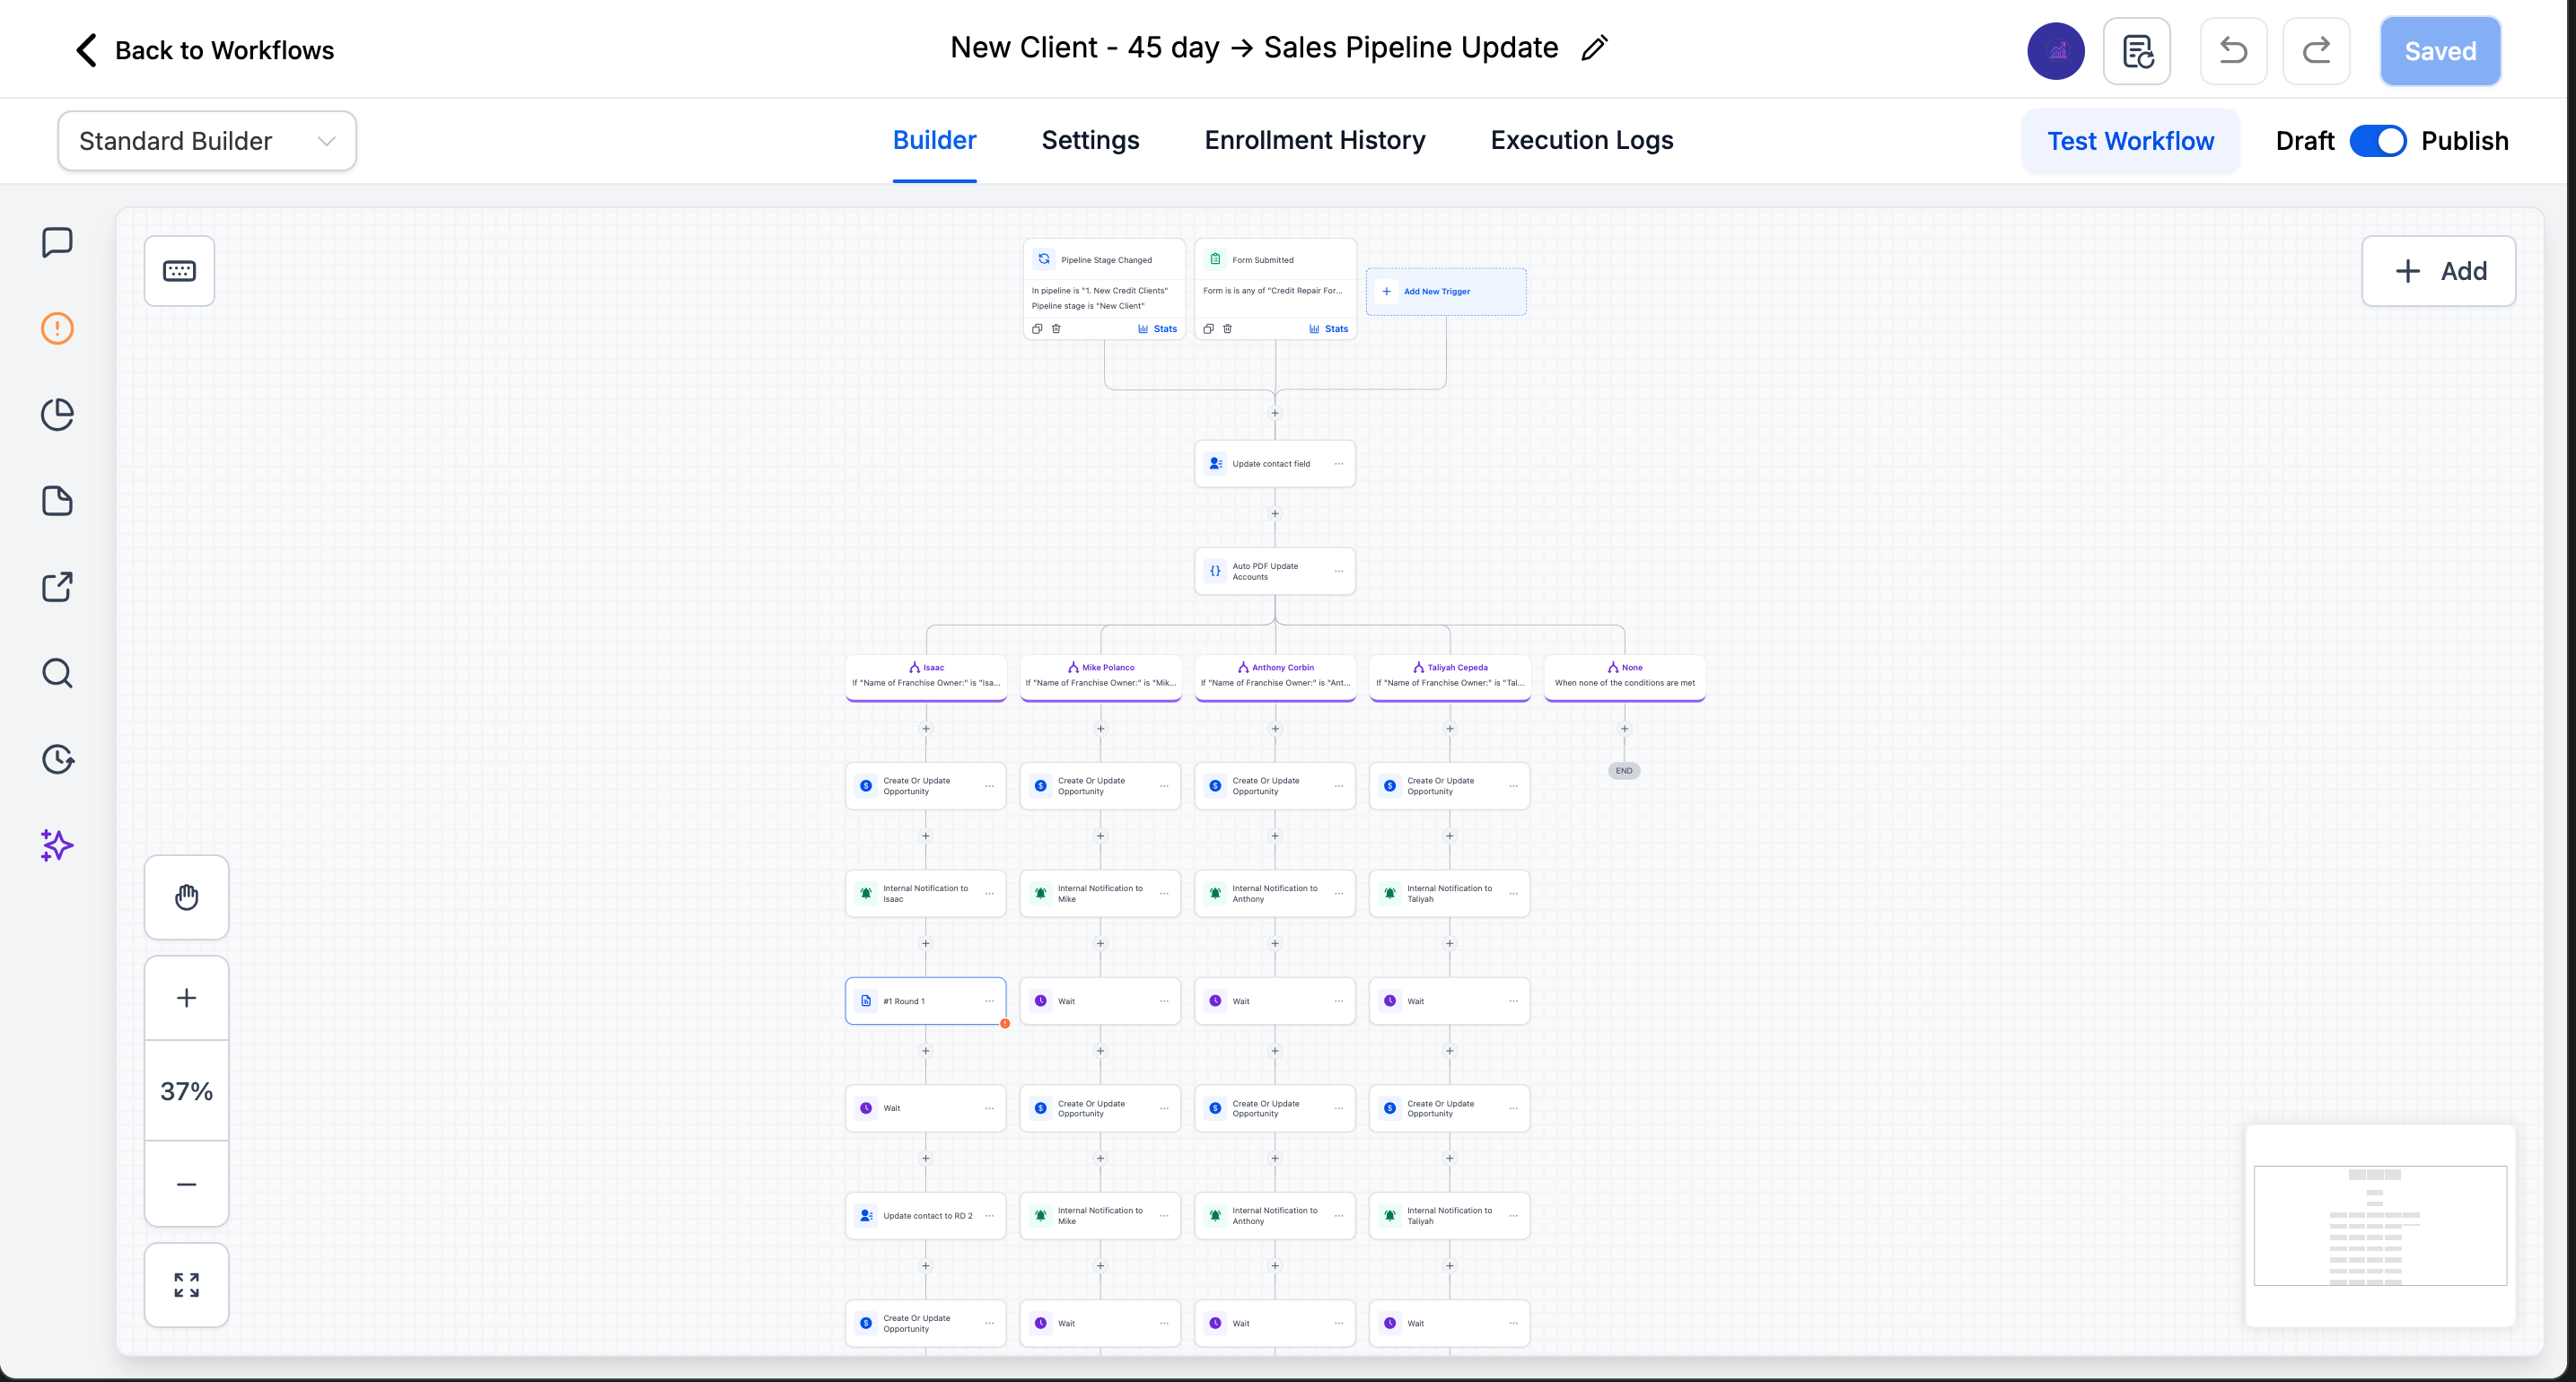Open the Execution Logs tab
Viewport: 2576px width, 1382px height.
pos(1581,140)
